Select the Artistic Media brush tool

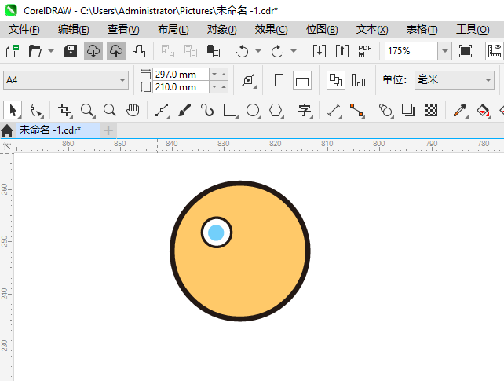tap(184, 110)
